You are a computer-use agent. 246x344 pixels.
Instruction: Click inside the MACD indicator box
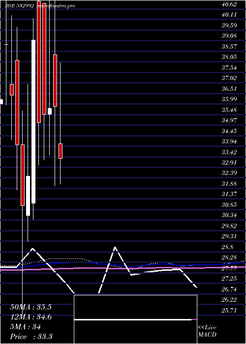(135, 319)
